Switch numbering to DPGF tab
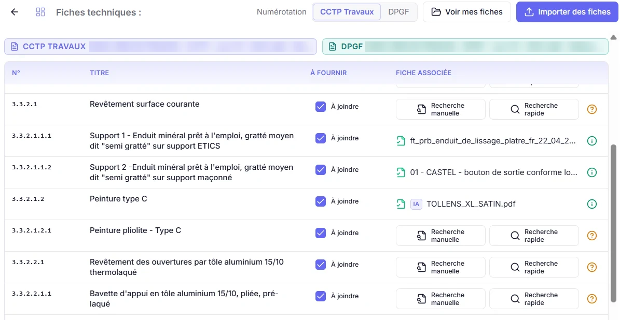The width and height of the screenshot is (620, 320). click(398, 12)
